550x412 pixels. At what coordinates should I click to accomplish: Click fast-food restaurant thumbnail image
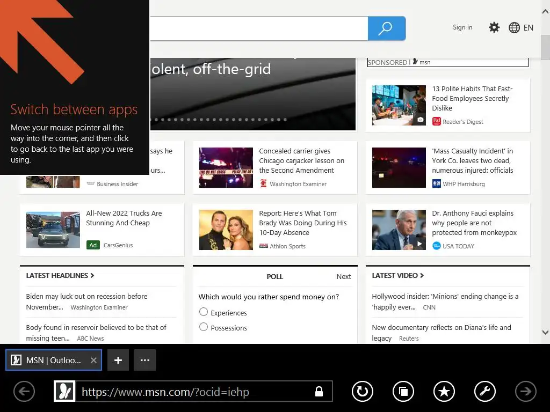[x=399, y=105]
